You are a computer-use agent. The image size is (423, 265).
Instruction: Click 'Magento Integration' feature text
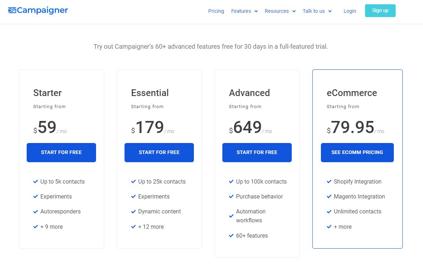coord(359,196)
